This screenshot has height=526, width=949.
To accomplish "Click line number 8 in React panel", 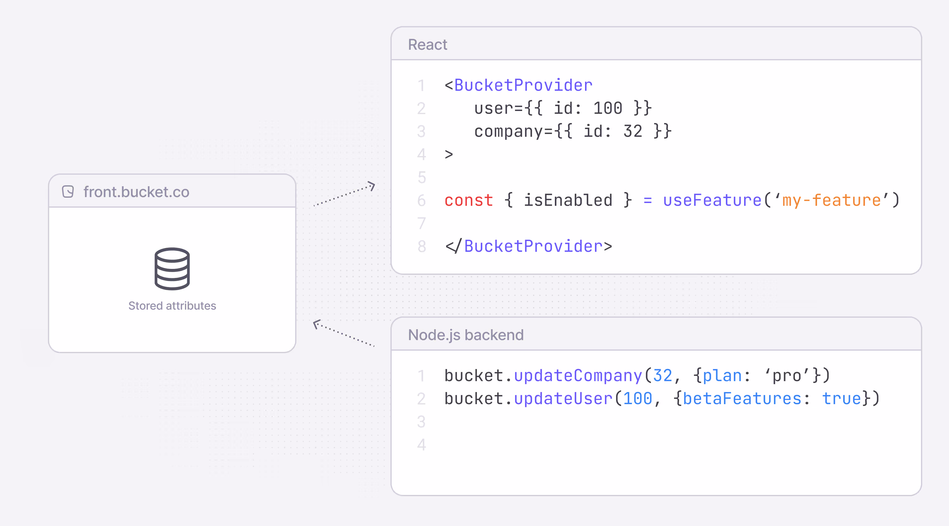I will click(x=422, y=247).
